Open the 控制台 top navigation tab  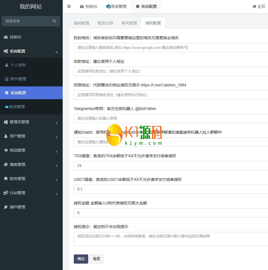(x=89, y=7)
